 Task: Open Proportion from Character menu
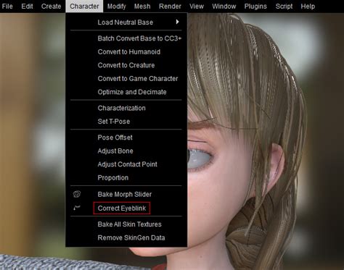click(126, 178)
